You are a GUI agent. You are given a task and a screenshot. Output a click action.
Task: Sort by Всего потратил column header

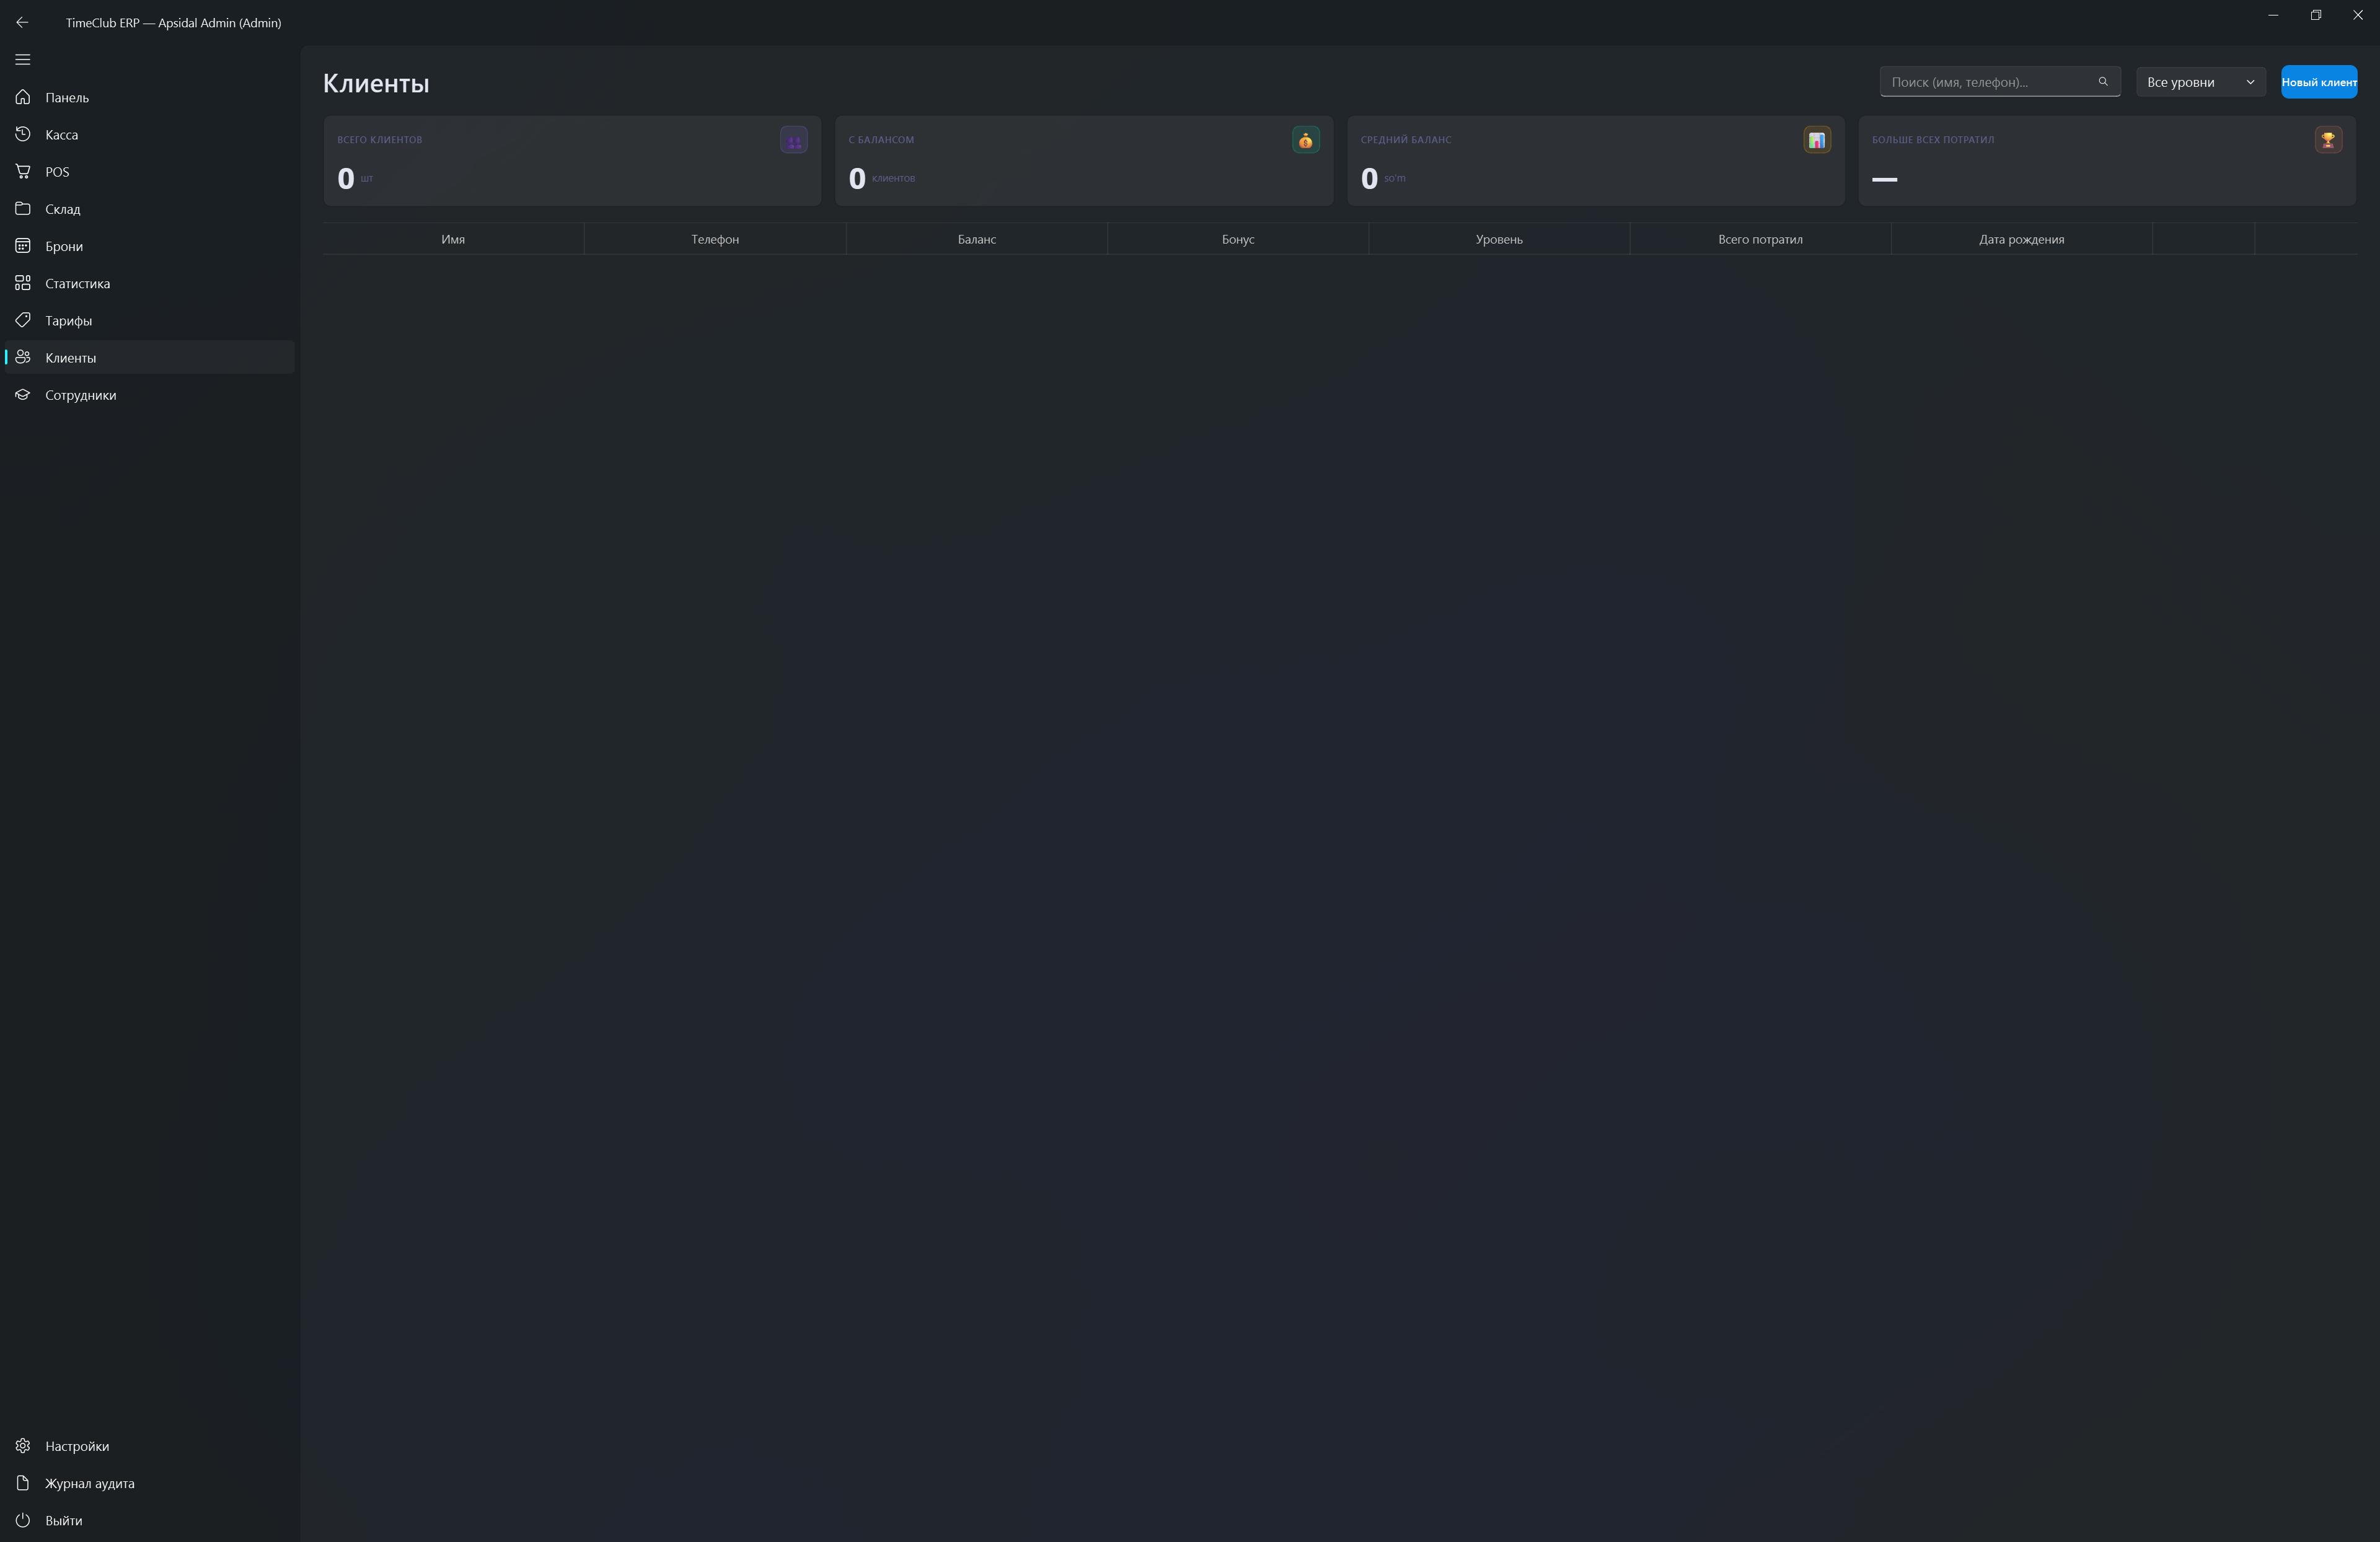[x=1760, y=239]
